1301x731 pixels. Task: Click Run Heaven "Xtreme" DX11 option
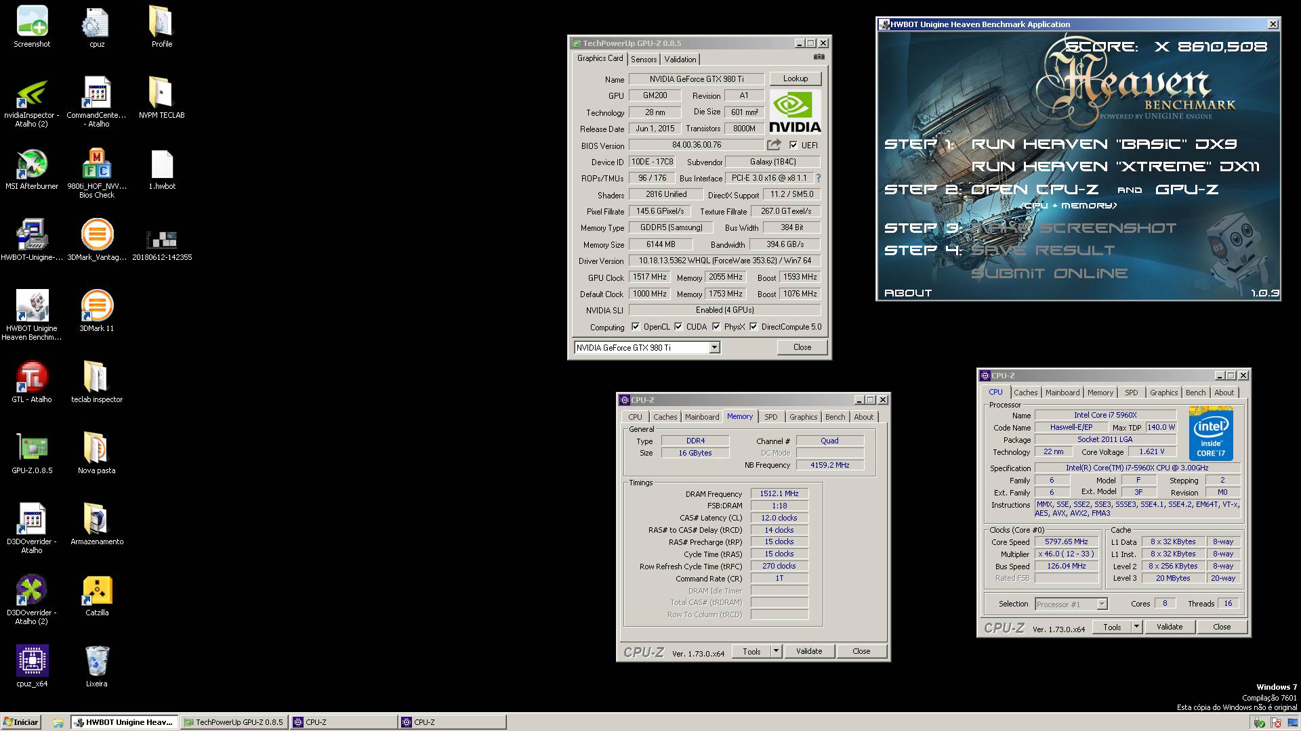click(1115, 167)
